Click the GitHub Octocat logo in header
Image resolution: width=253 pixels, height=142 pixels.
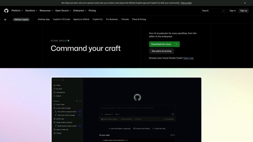tap(6, 11)
